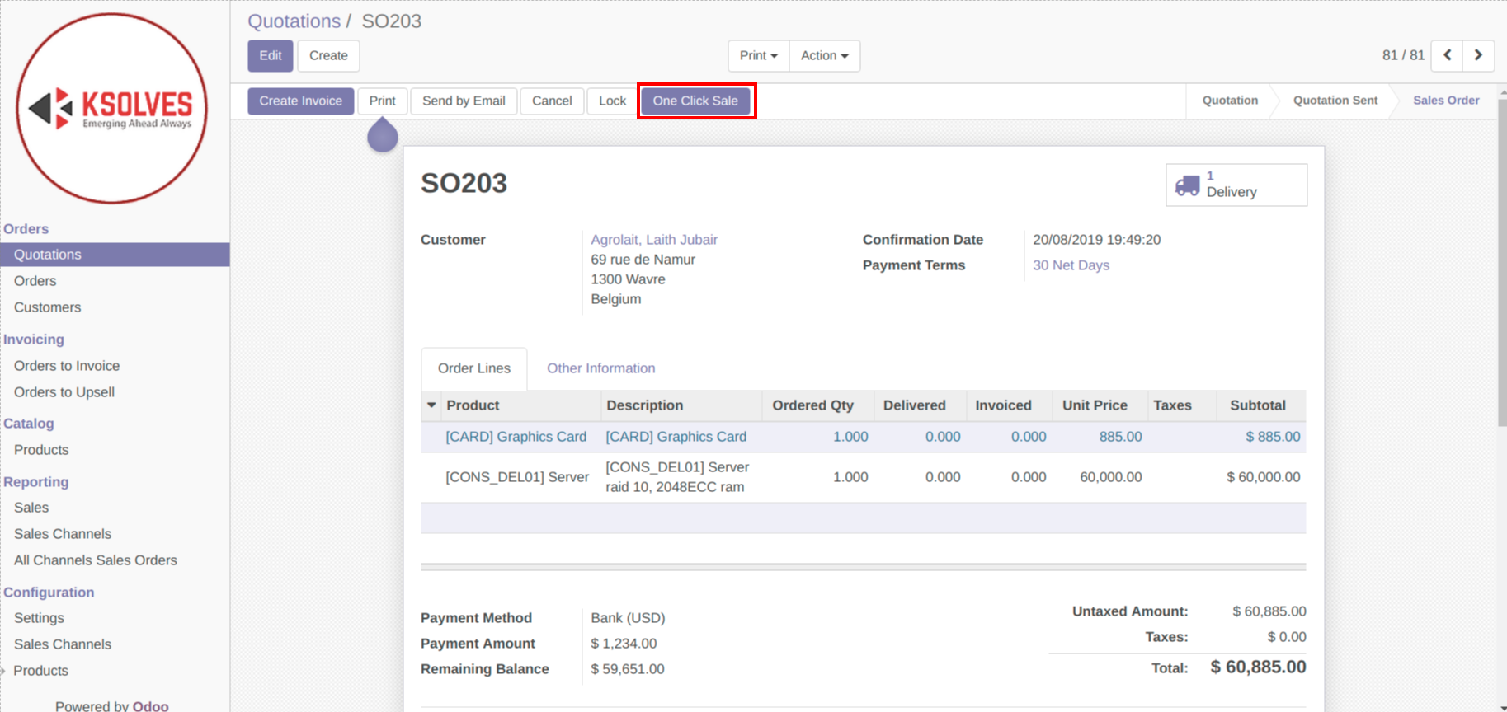Go to next record arrow

[x=1478, y=55]
